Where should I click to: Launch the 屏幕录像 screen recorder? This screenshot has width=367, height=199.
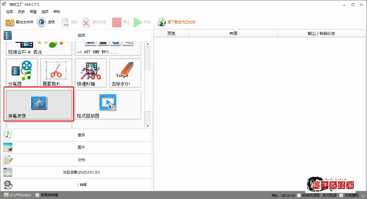[39, 105]
